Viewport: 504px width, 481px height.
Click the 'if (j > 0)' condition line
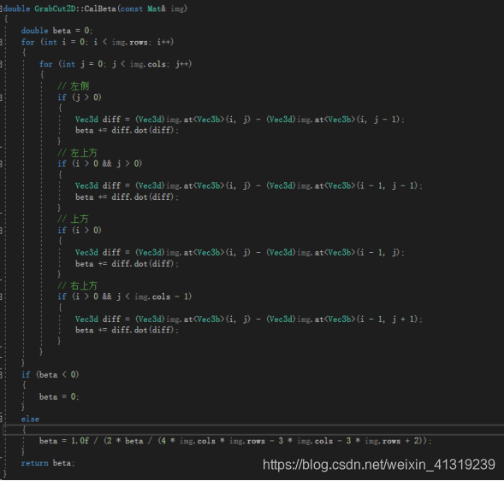[x=80, y=97]
